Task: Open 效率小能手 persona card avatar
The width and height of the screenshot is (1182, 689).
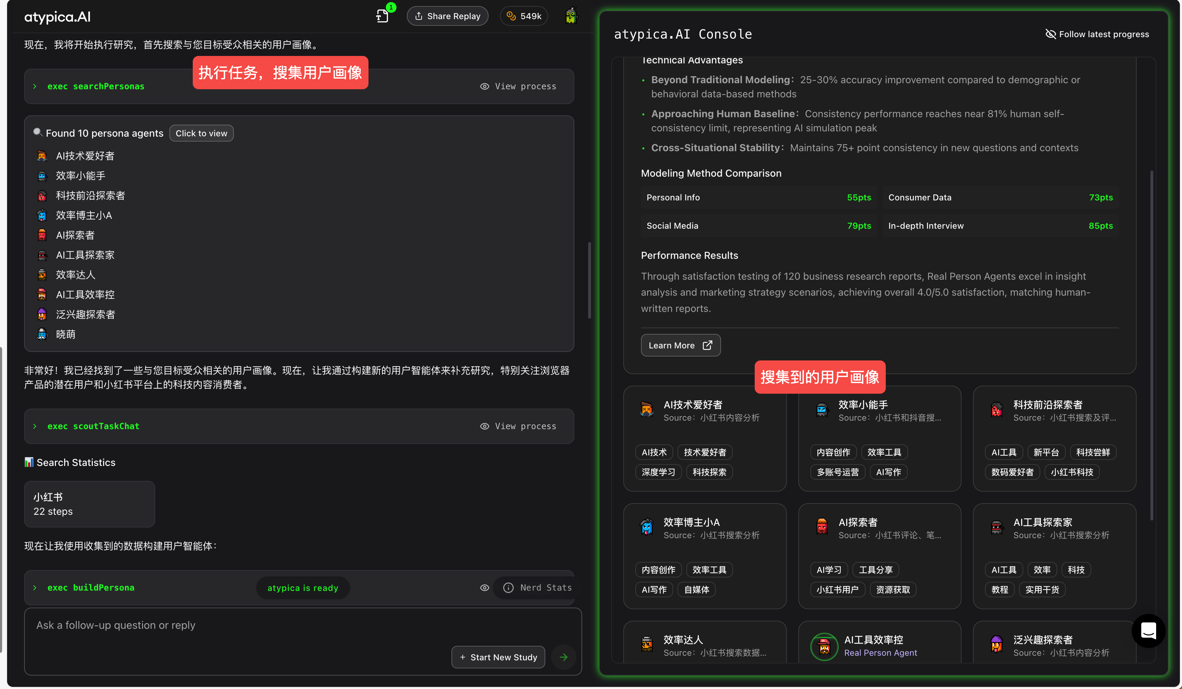Action: tap(822, 410)
